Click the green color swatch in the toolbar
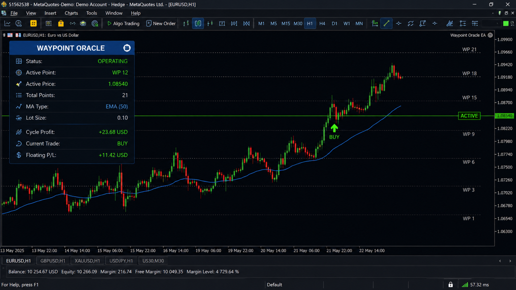 tap(506, 23)
